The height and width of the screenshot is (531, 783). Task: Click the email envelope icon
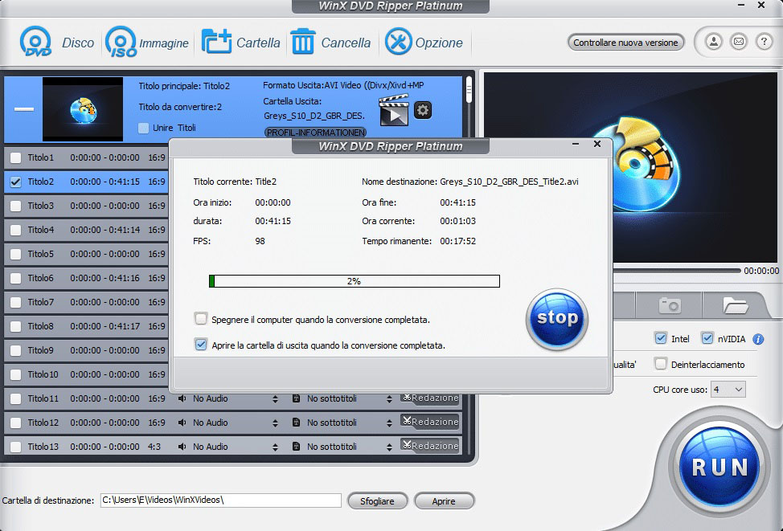(x=739, y=42)
